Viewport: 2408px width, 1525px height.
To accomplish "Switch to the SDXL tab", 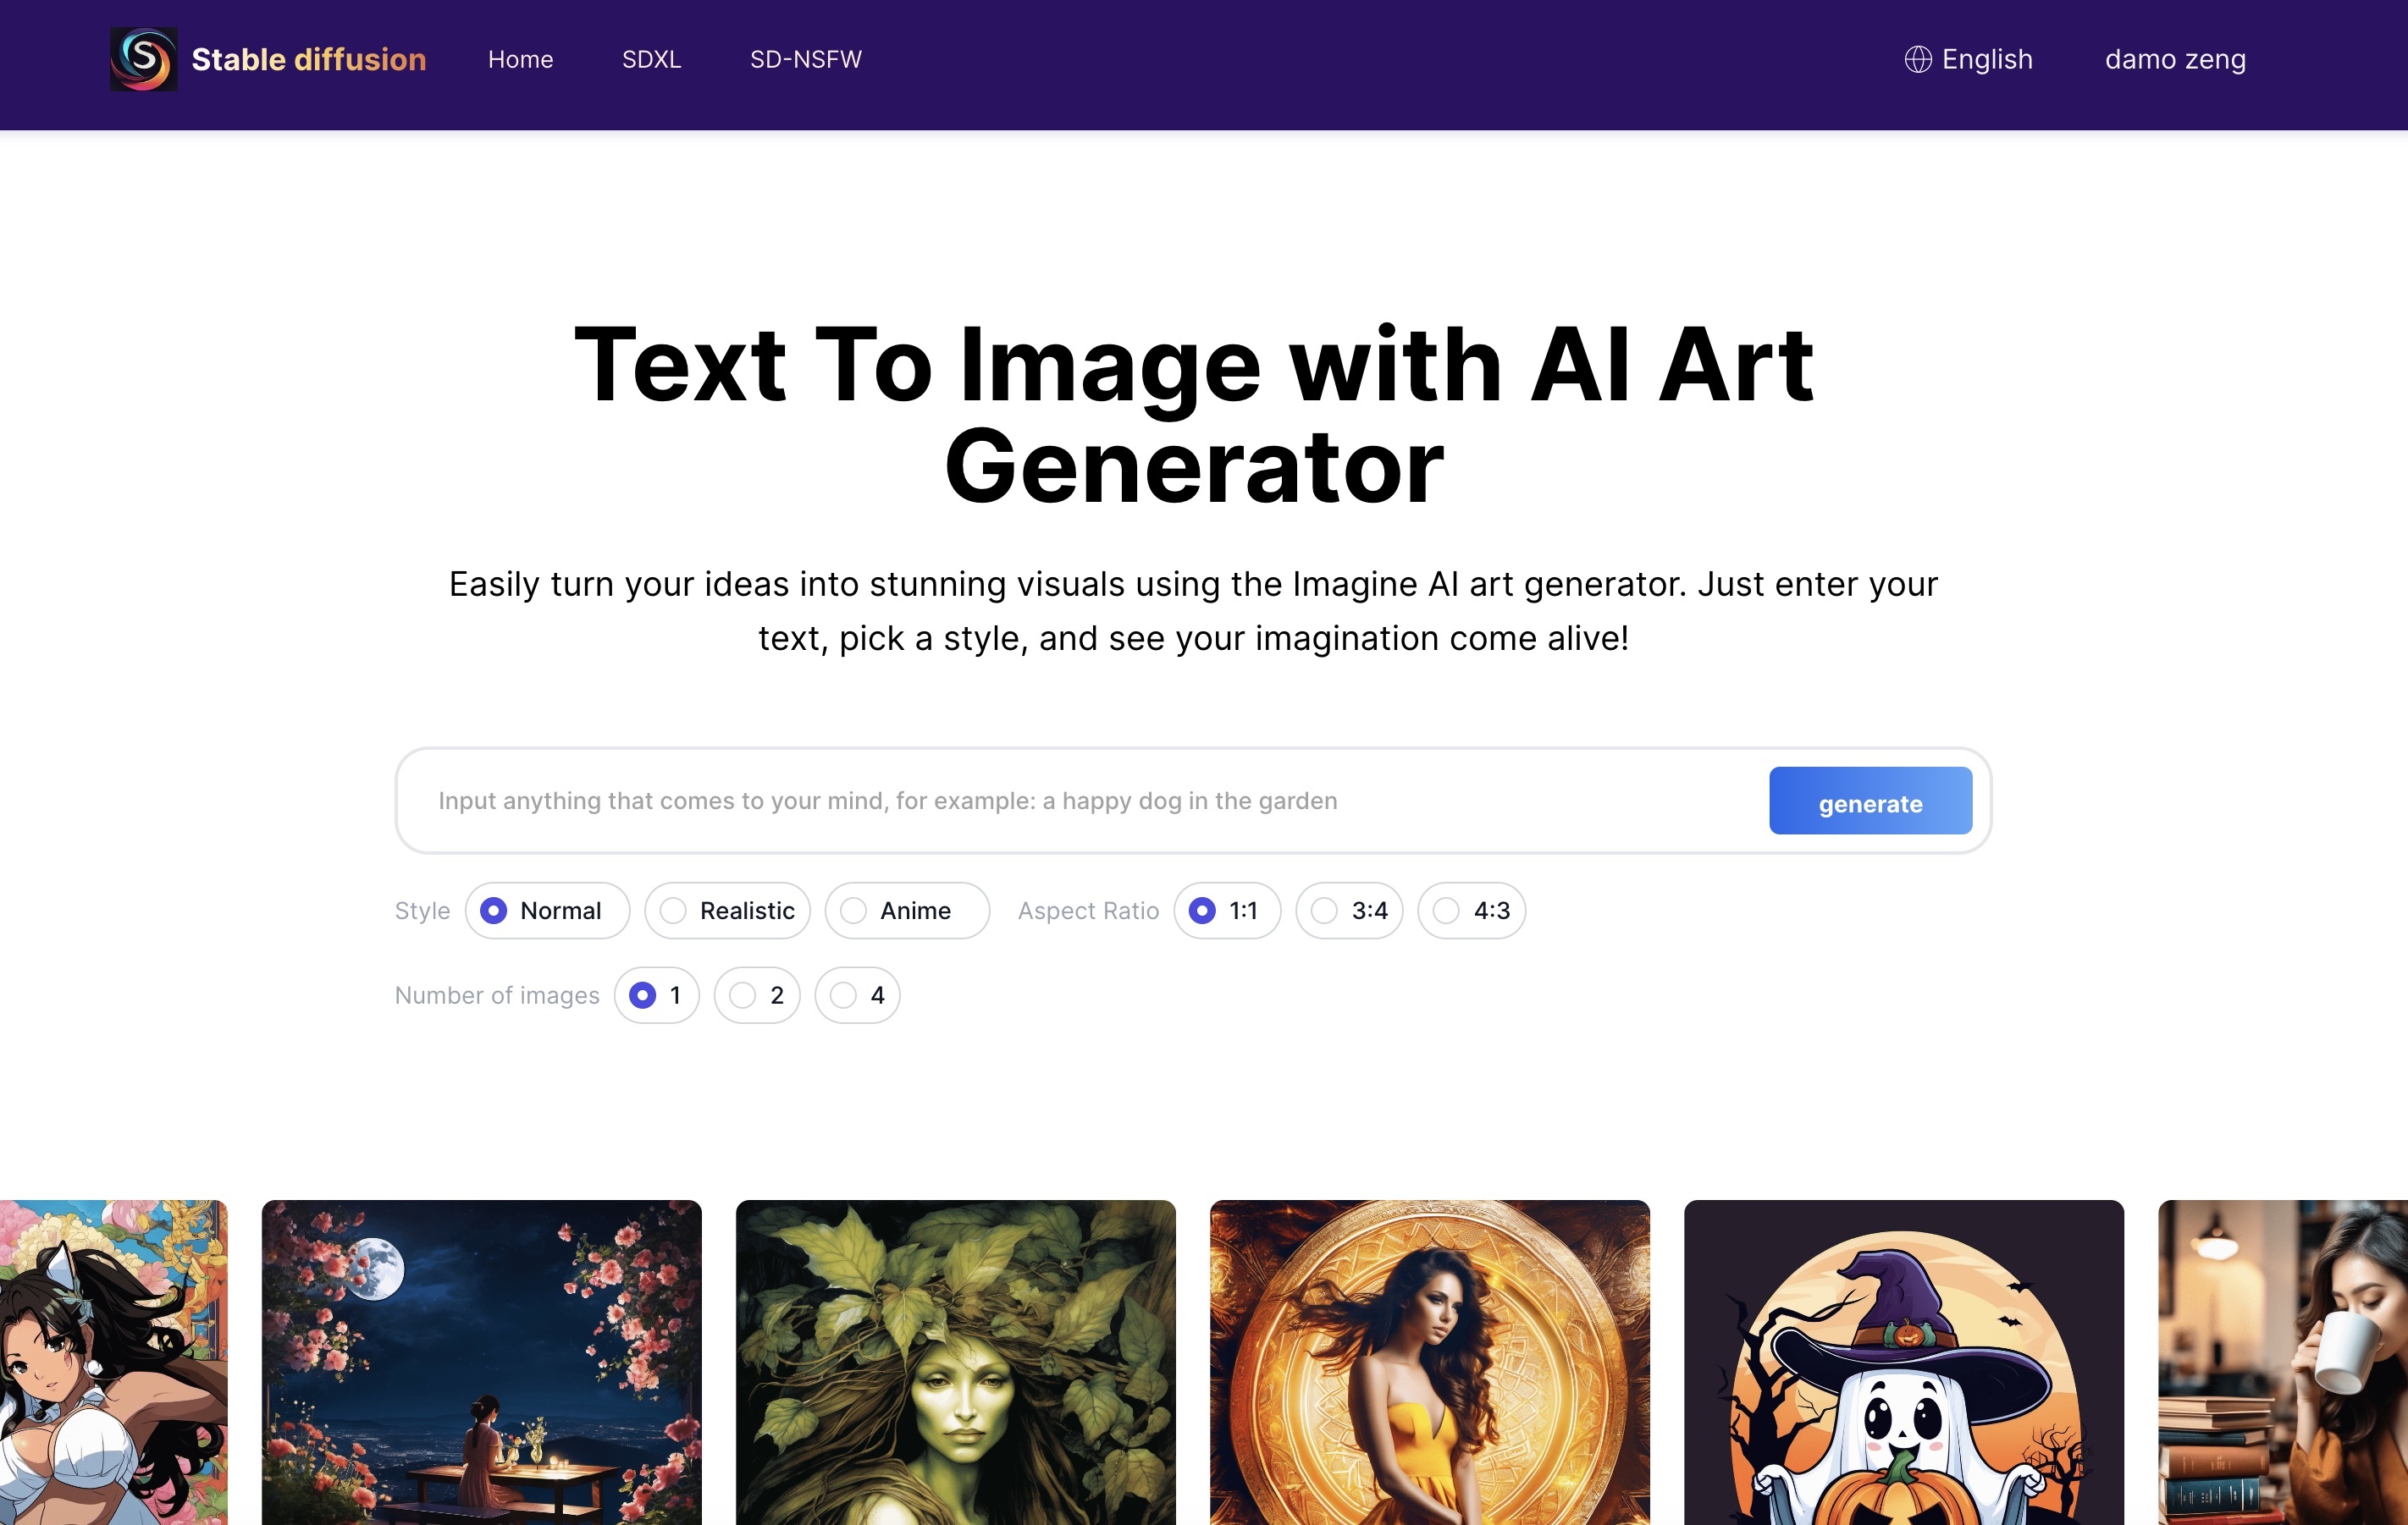I will (649, 58).
